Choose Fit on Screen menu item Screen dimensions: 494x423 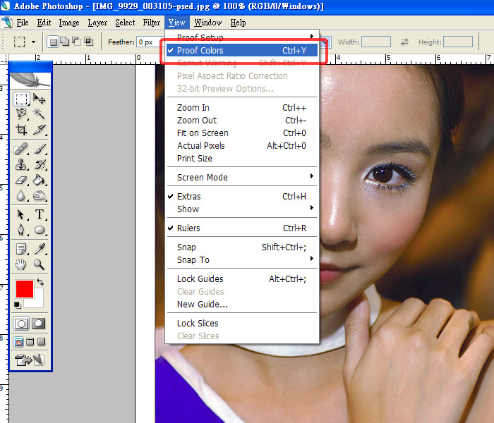click(203, 133)
